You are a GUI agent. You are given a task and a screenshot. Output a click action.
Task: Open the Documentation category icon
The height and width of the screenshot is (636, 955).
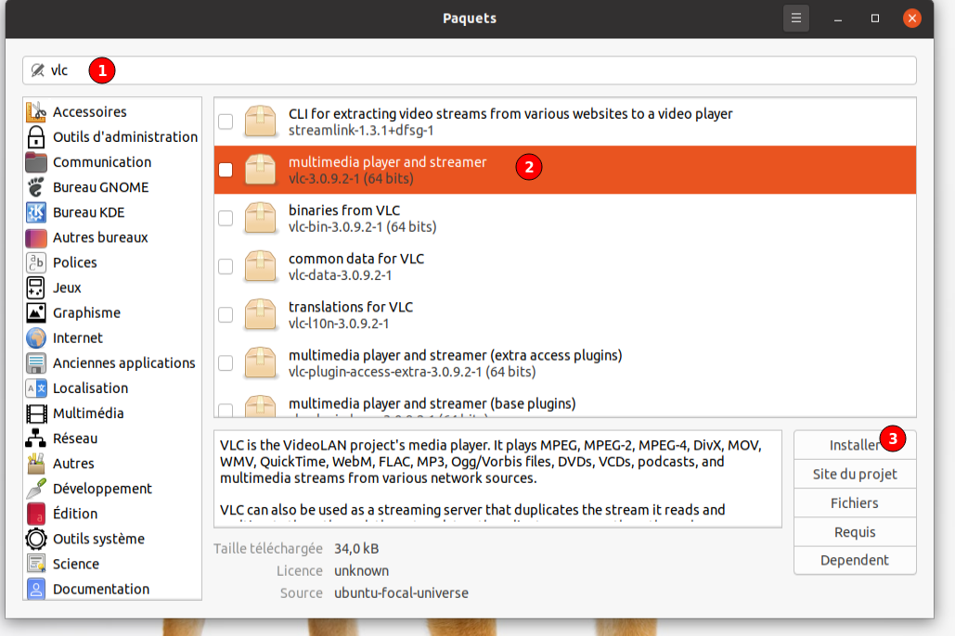(x=36, y=589)
